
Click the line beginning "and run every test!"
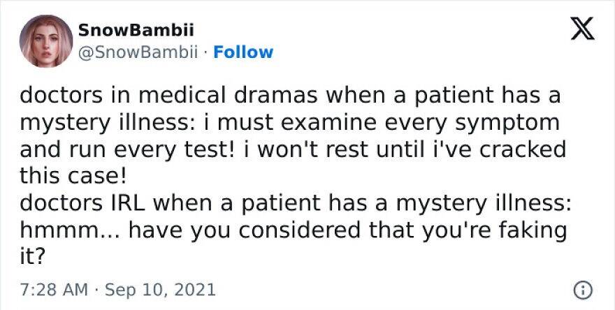[x=292, y=149]
